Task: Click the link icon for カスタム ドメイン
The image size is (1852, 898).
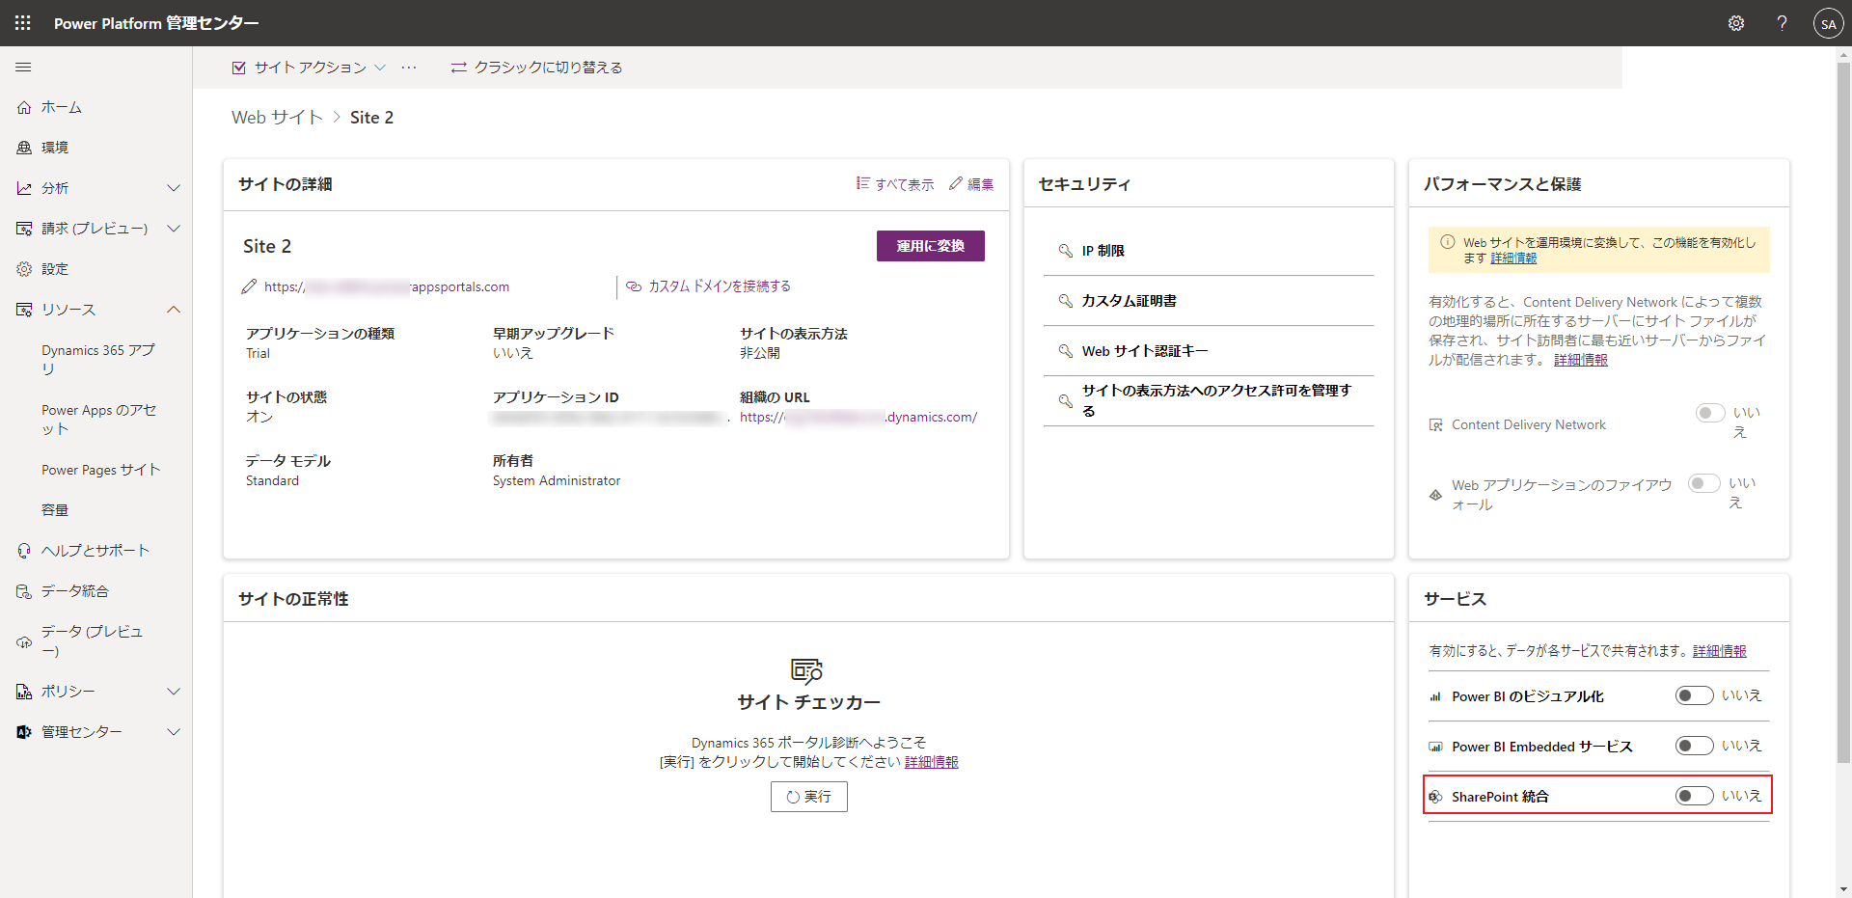Action: point(634,286)
